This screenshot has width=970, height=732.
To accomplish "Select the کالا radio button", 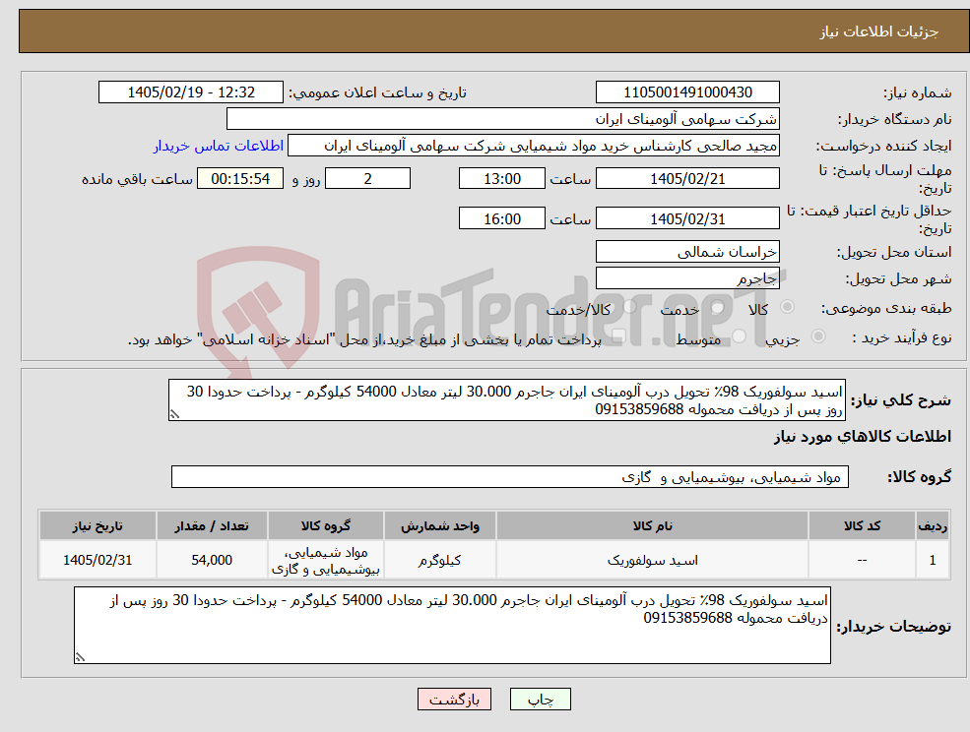I will (x=788, y=307).
